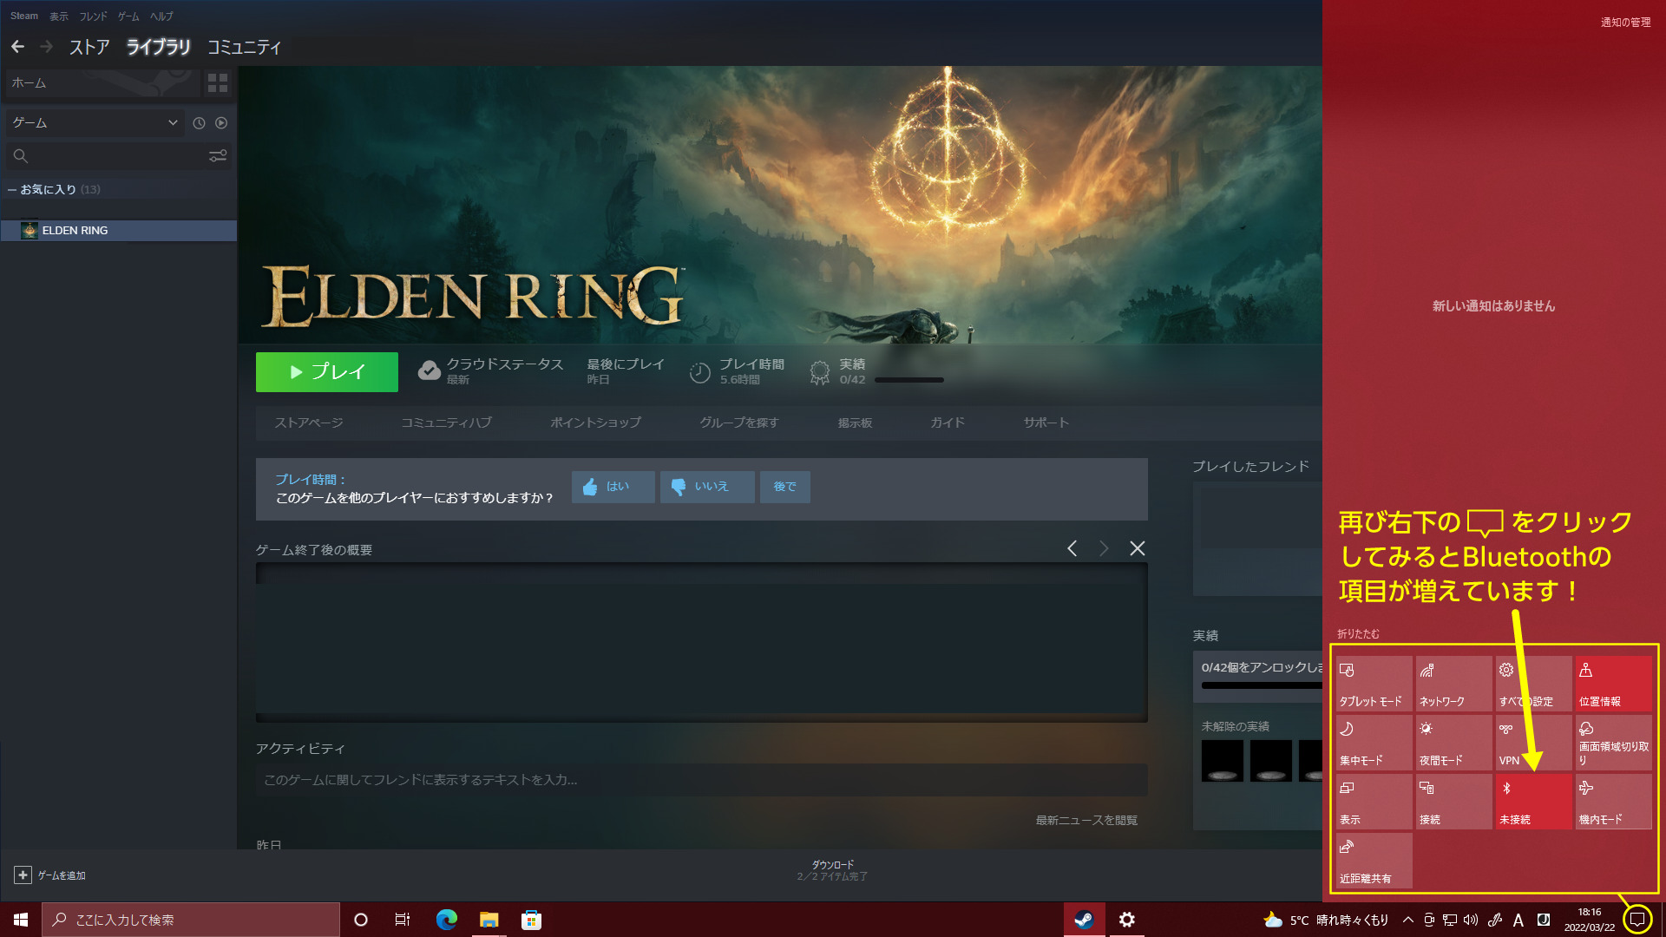Image resolution: width=1666 pixels, height=937 pixels.
Task: Open VPN quick action tile
Action: click(x=1533, y=743)
